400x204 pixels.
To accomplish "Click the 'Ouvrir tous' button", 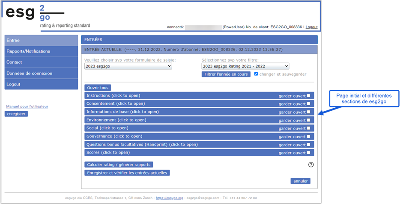I will (x=98, y=88).
